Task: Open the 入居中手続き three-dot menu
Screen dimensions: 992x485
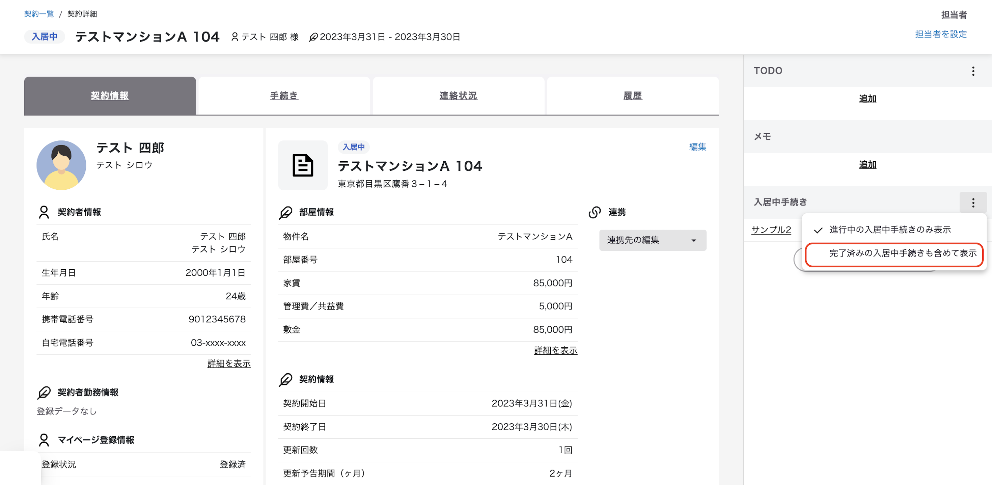Action: (973, 203)
